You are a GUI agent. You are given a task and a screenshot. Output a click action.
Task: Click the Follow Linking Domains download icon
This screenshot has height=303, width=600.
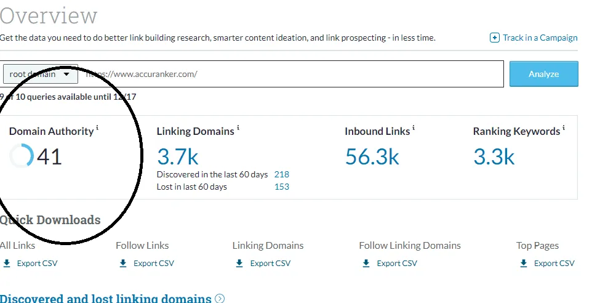tap(366, 263)
